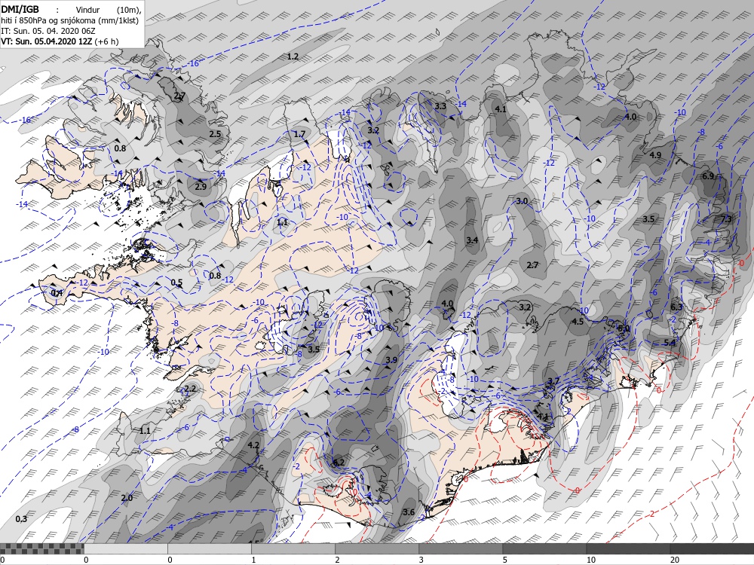The width and height of the screenshot is (754, 565).
Task: Click the snowfall value 3.3
Action: click(x=440, y=106)
